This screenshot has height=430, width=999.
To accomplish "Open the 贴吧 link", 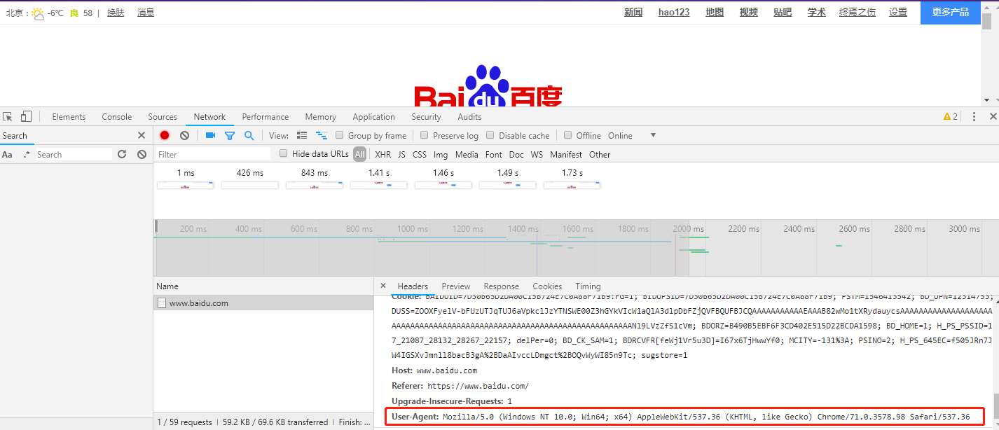I will pyautogui.click(x=783, y=13).
